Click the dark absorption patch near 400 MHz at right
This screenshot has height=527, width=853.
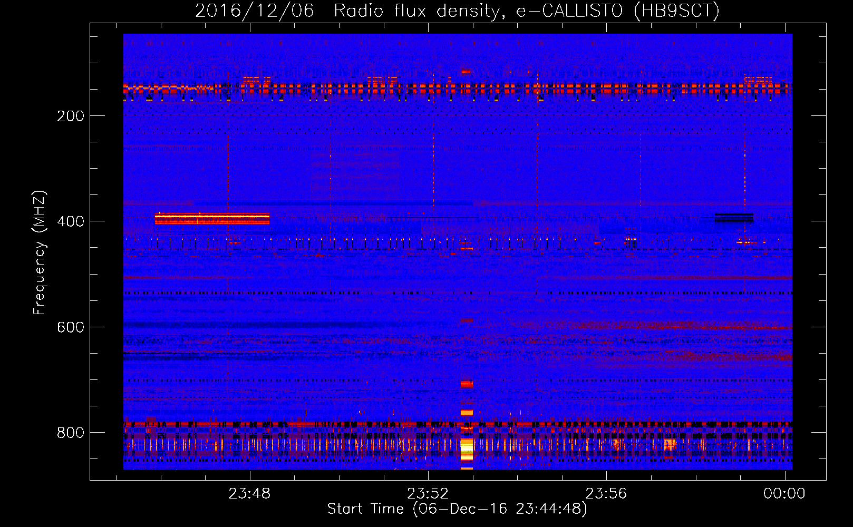[x=734, y=218]
